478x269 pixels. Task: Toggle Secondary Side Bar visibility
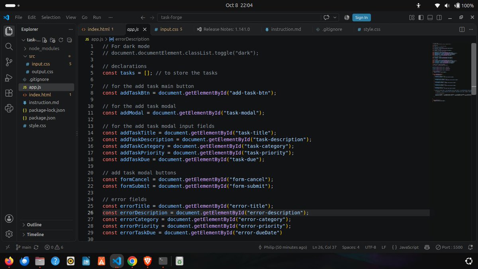tap(439, 18)
